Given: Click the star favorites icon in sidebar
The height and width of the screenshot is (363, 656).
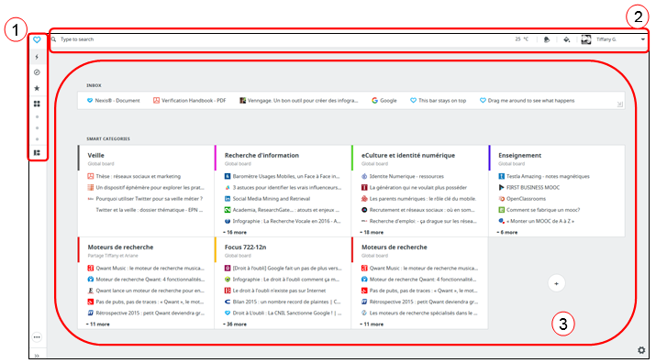Looking at the screenshot, I should (x=37, y=88).
